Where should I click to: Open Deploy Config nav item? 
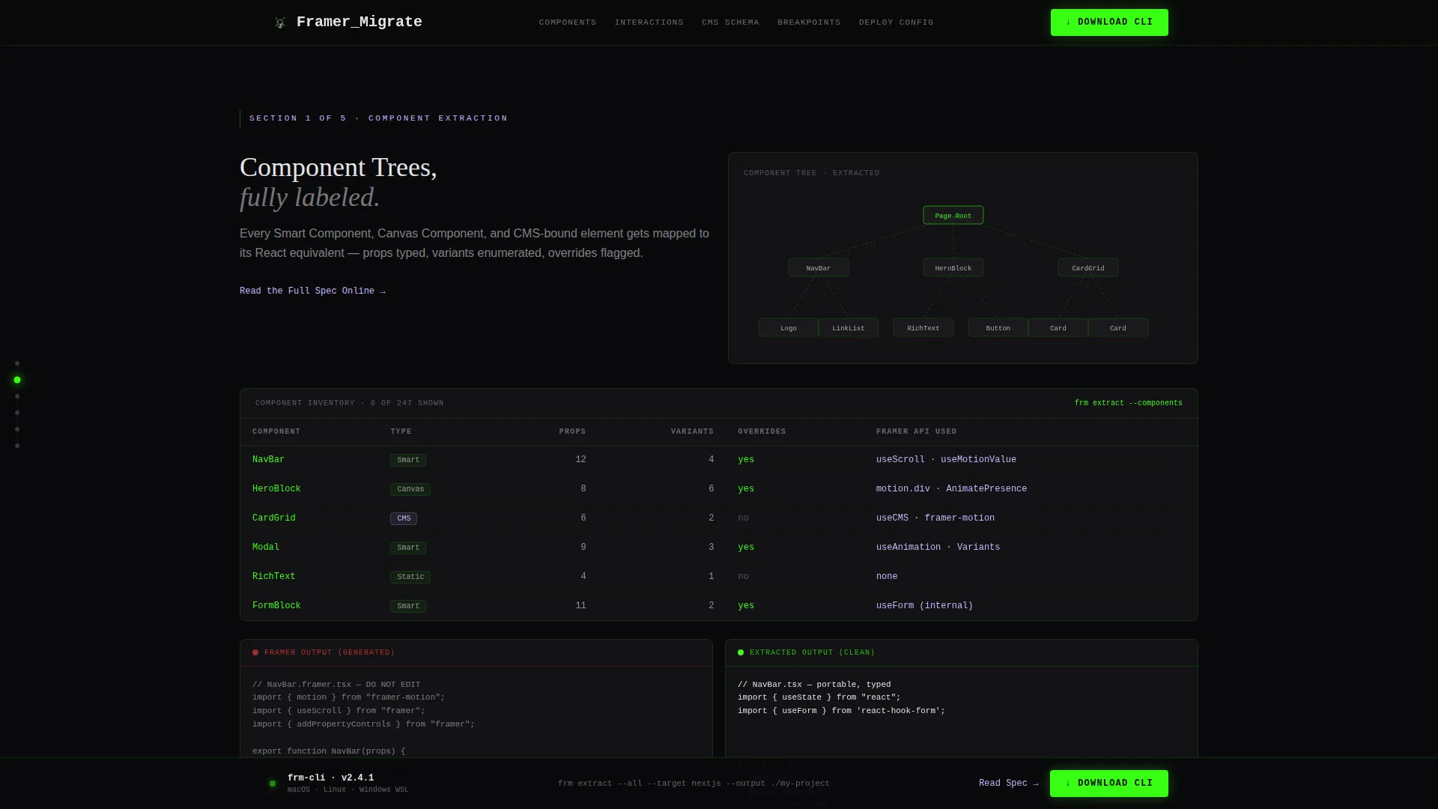(x=896, y=22)
